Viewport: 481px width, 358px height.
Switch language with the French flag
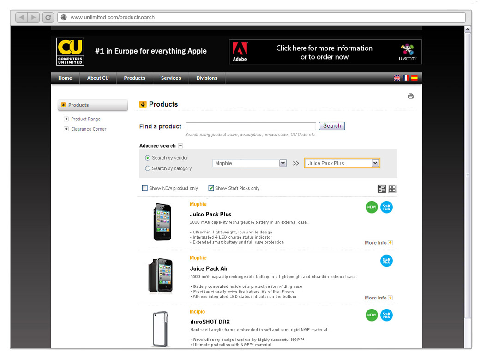[x=406, y=78]
